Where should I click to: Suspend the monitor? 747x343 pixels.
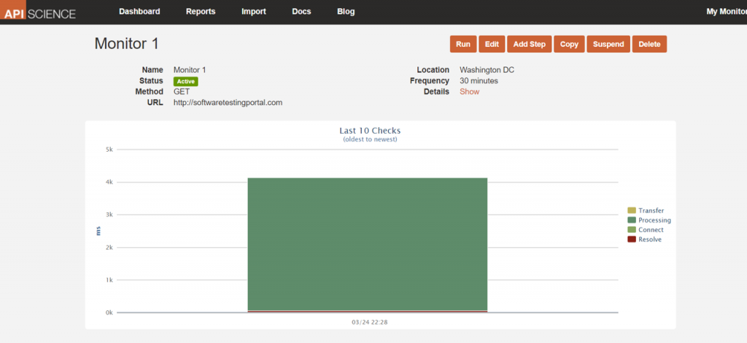pyautogui.click(x=608, y=45)
